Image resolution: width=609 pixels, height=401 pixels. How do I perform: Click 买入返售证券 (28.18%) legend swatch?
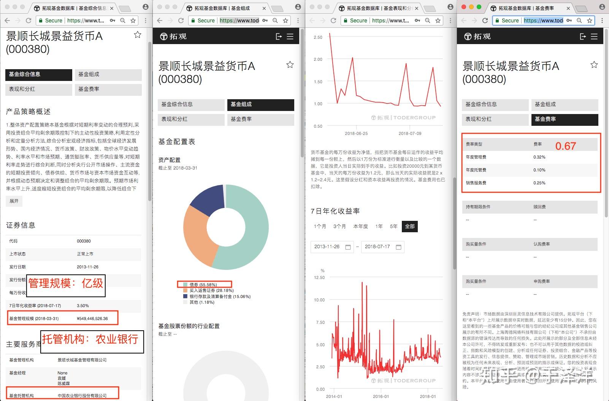[x=186, y=290]
